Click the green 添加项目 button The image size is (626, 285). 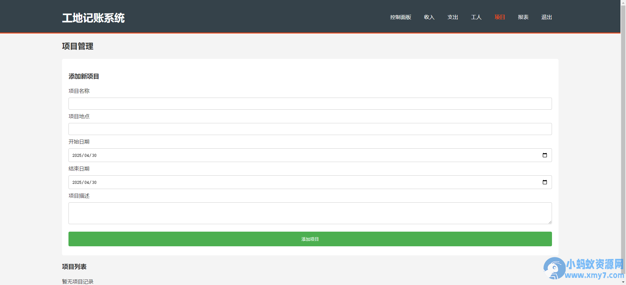tap(310, 239)
